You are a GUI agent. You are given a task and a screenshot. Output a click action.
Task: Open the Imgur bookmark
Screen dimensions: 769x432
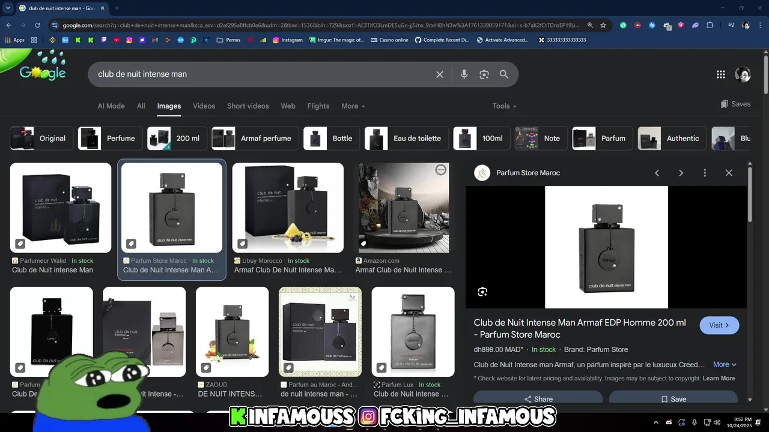coord(336,40)
